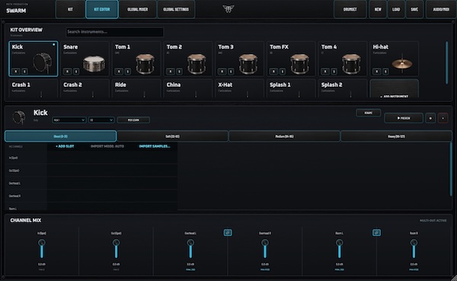Click the Load button

(x=396, y=9)
